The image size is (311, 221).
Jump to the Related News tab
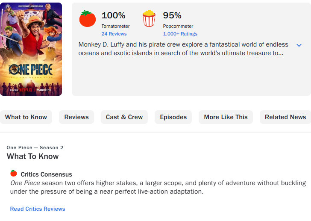pos(285,117)
